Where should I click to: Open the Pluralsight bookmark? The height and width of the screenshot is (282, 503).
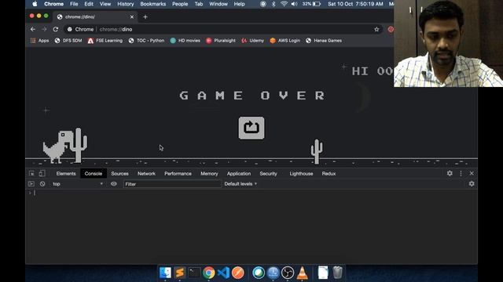click(221, 41)
